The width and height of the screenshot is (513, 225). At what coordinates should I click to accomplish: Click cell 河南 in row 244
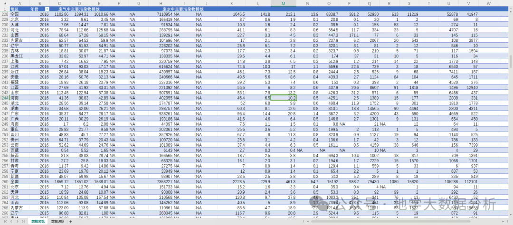click(x=19, y=97)
